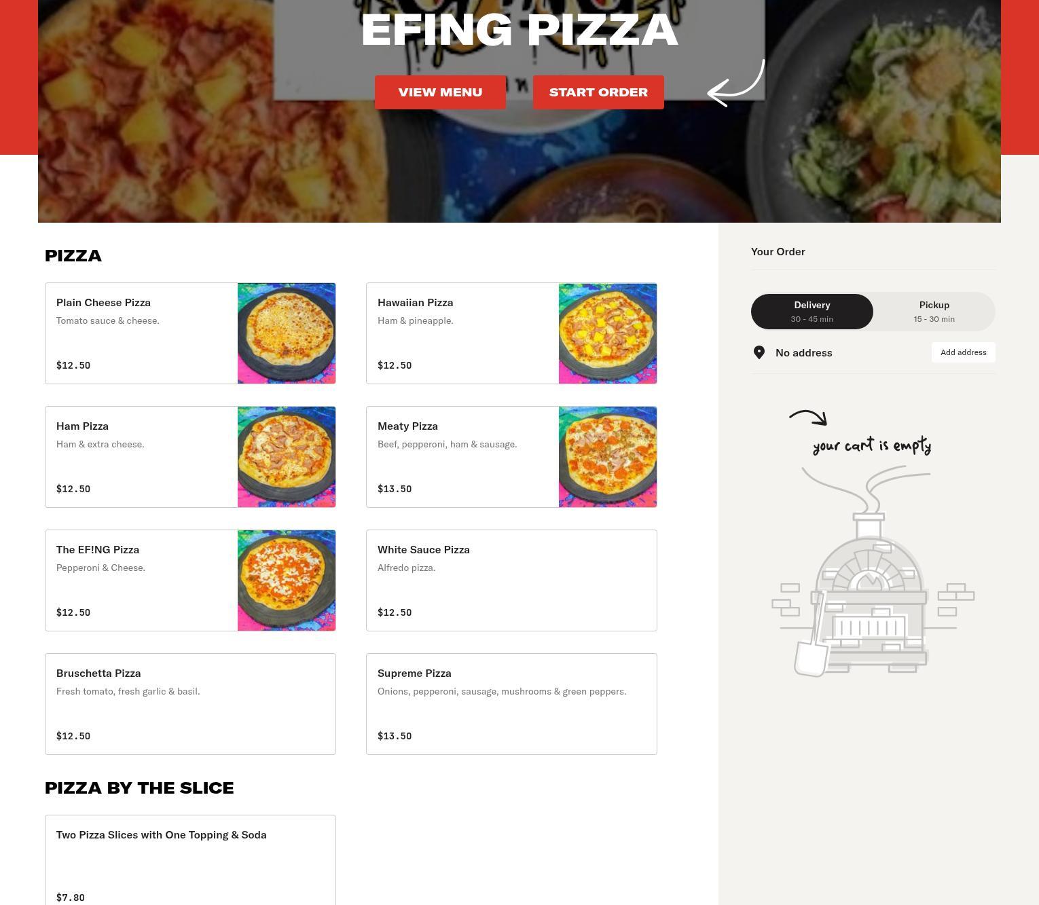Select the White Sauce Pizza item

[511, 580]
